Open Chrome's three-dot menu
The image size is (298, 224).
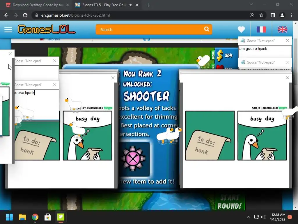tap(292, 15)
